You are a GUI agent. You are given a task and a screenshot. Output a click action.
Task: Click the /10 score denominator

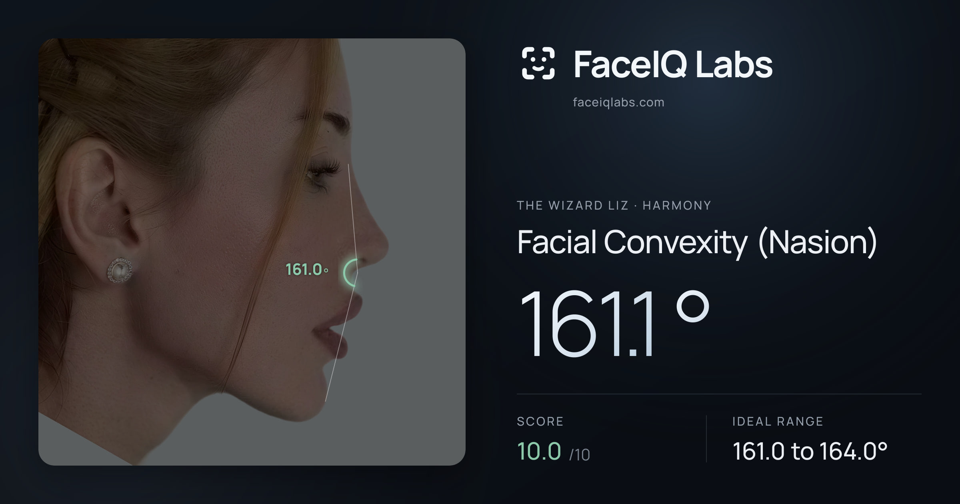pos(580,455)
